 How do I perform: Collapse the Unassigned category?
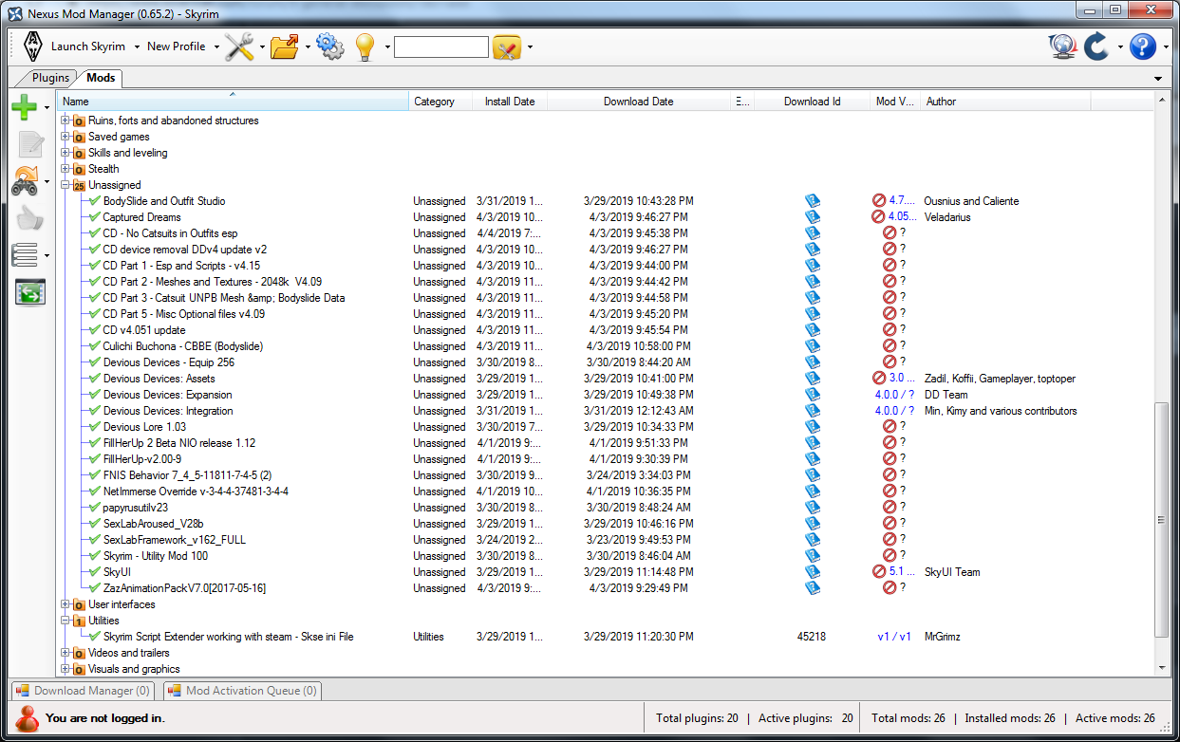[66, 185]
